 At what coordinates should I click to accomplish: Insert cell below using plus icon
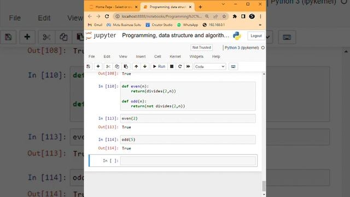tap(98, 67)
